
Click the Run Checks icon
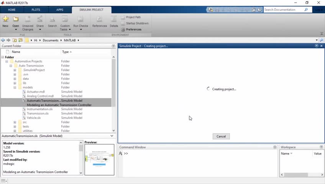80,19
